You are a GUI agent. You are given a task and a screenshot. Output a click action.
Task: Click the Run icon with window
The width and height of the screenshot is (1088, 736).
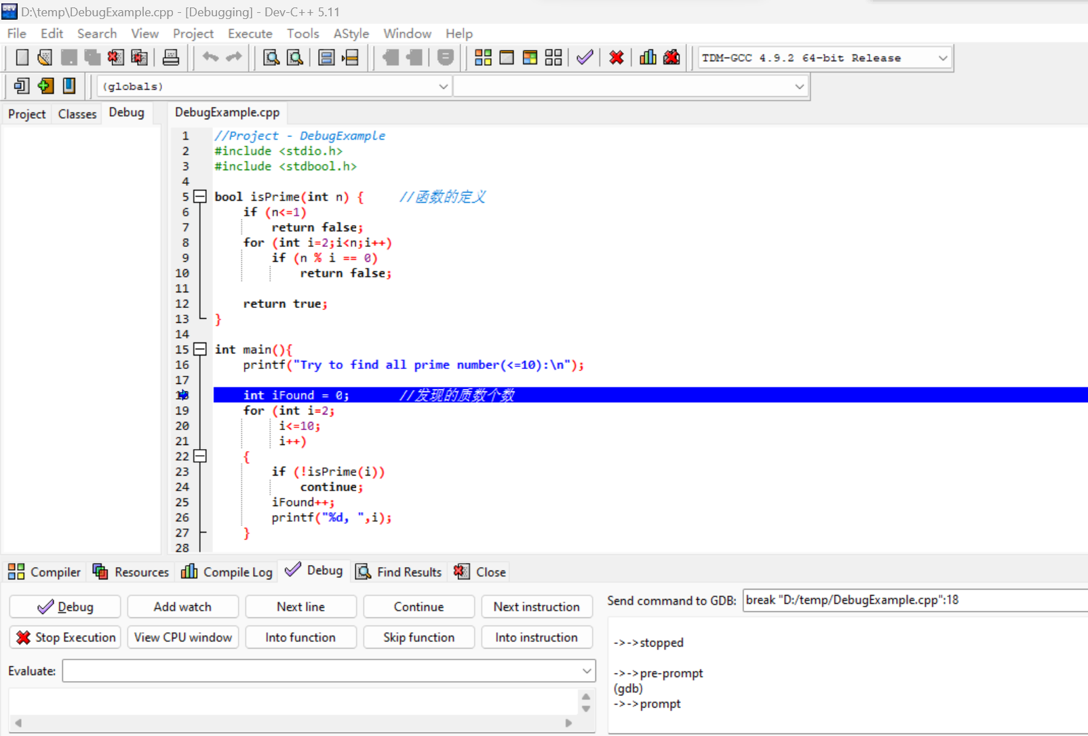[x=507, y=58]
